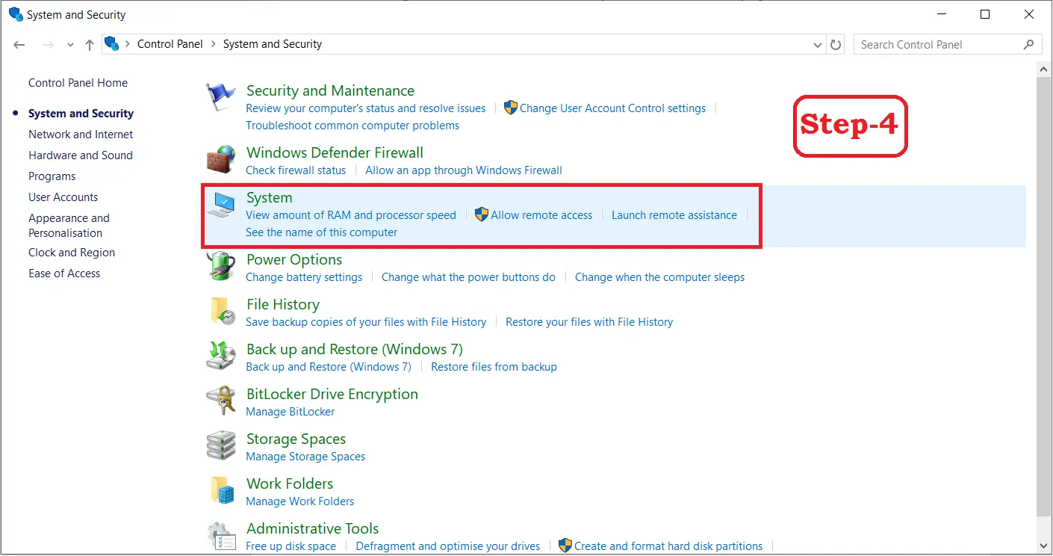Click Save backup copies with File History
Screen dimensions: 1053x556
tap(366, 322)
